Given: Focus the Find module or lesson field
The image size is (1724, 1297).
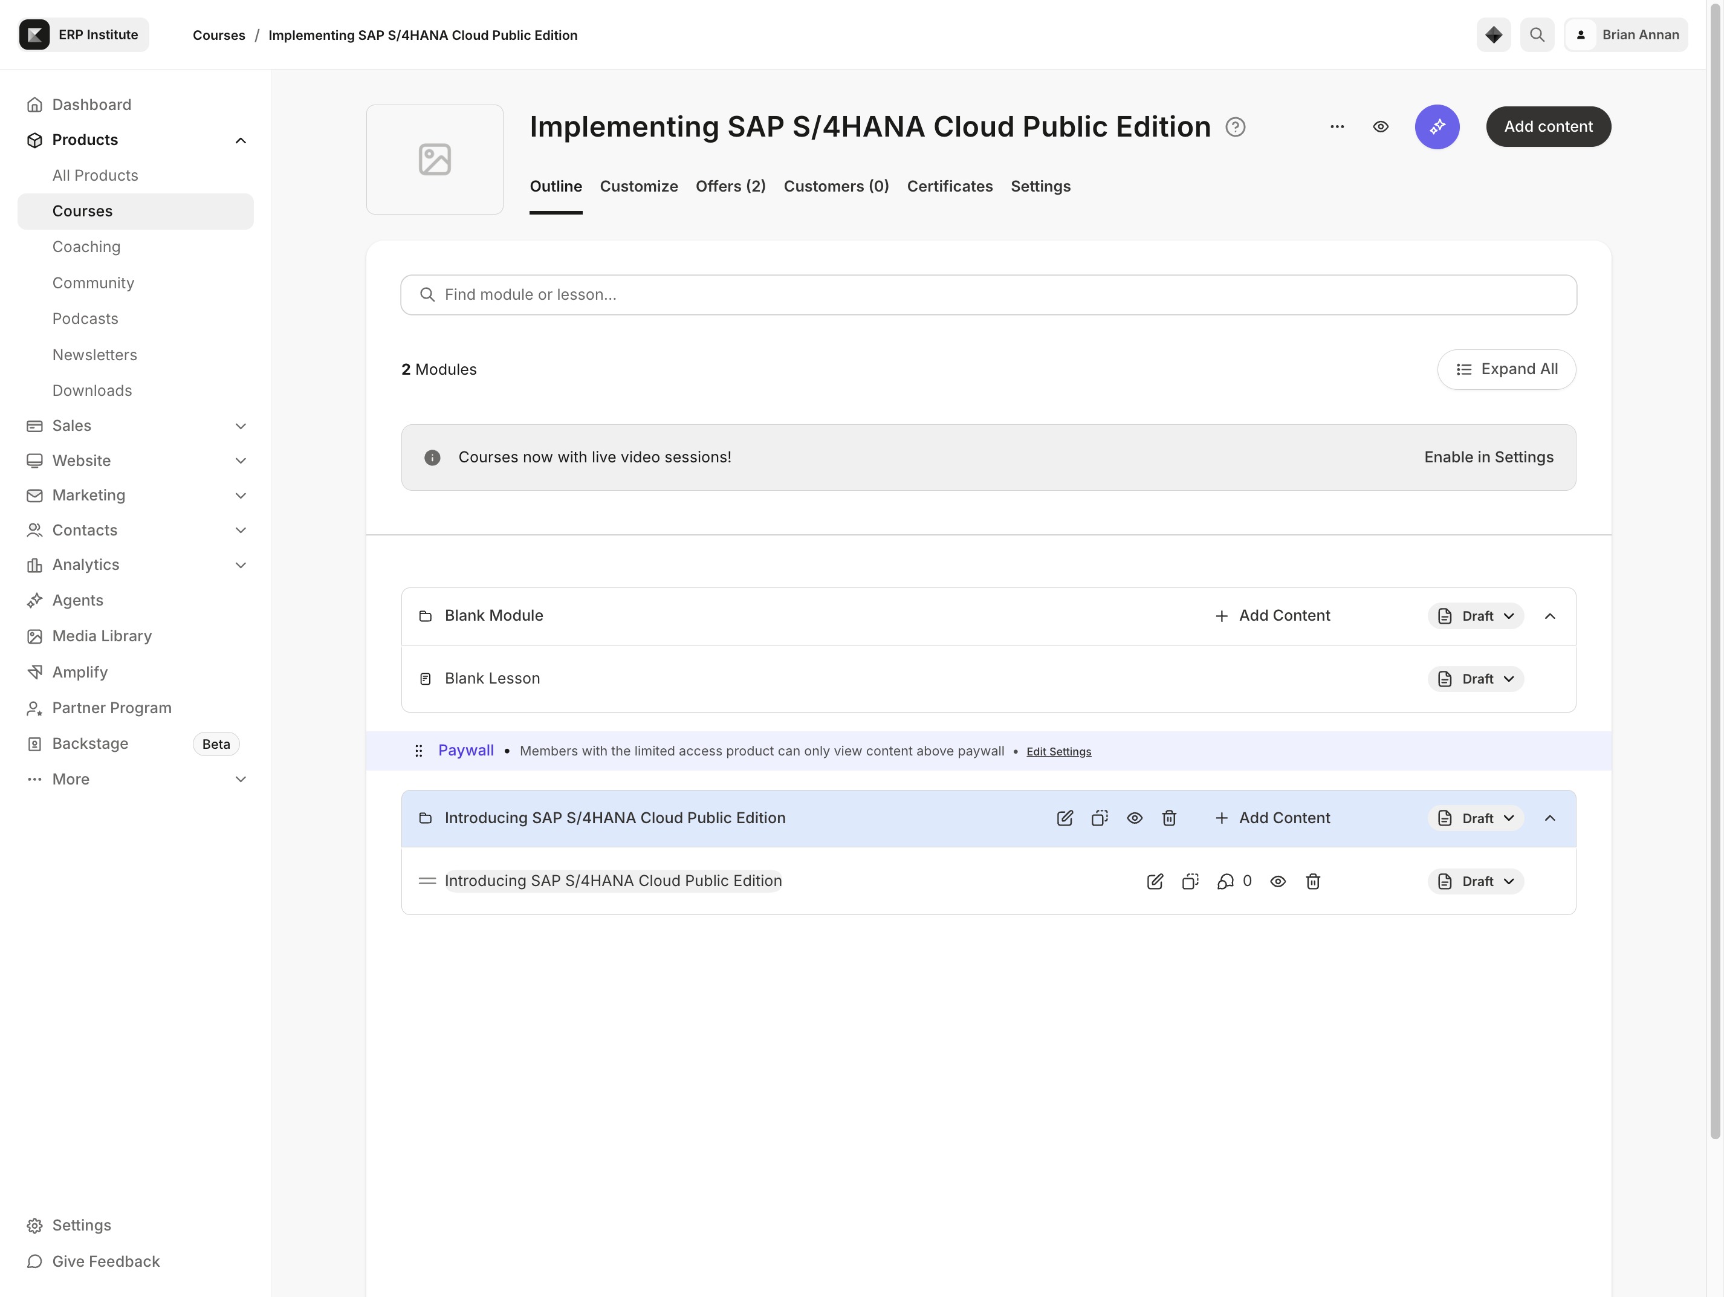Looking at the screenshot, I should [988, 294].
